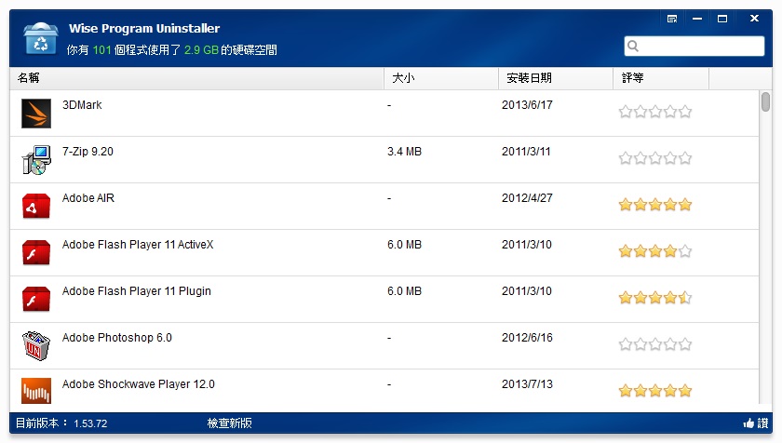This screenshot has height=443, width=782.
Task: Rate Adobe Photoshop 6.0 using its stars
Action: click(x=655, y=343)
